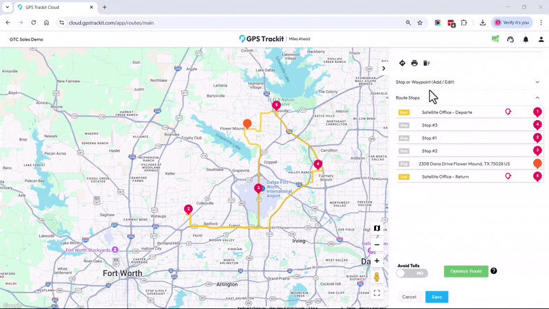The width and height of the screenshot is (549, 309).
Task: Click pin marker 1 in the stops list
Action: [537, 112]
